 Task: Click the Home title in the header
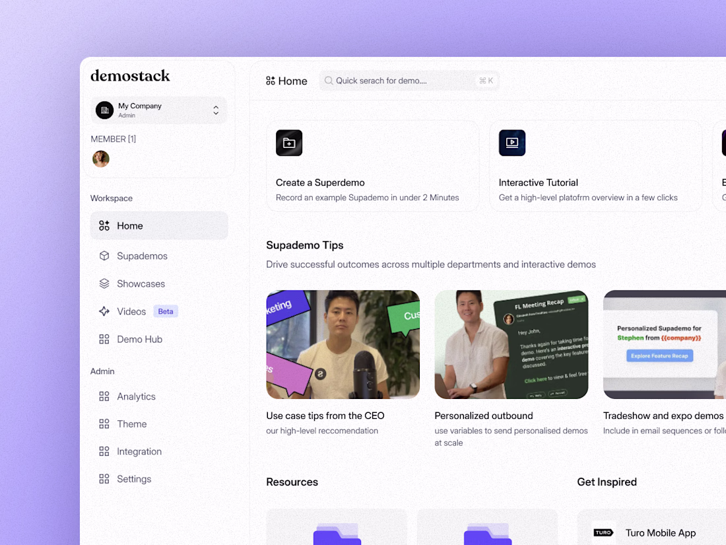tap(292, 81)
